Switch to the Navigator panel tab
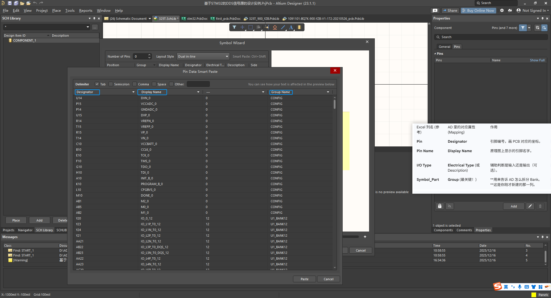Screen dimensions: 551x298 [x=25, y=230]
